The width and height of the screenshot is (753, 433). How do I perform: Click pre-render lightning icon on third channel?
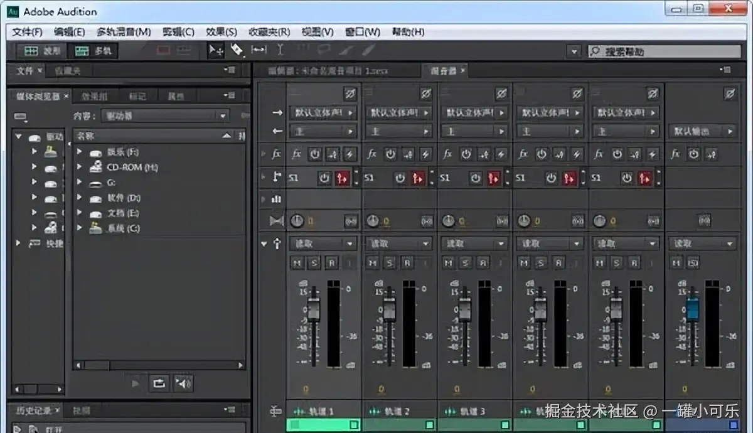click(501, 154)
